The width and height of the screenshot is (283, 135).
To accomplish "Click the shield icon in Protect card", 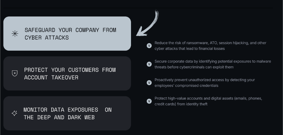I will click(15, 73).
